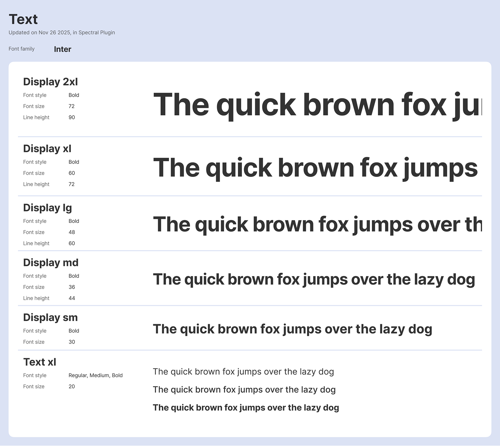Viewport: 500px width, 446px height.
Task: Click the Display md preview sentence
Action: (x=314, y=279)
